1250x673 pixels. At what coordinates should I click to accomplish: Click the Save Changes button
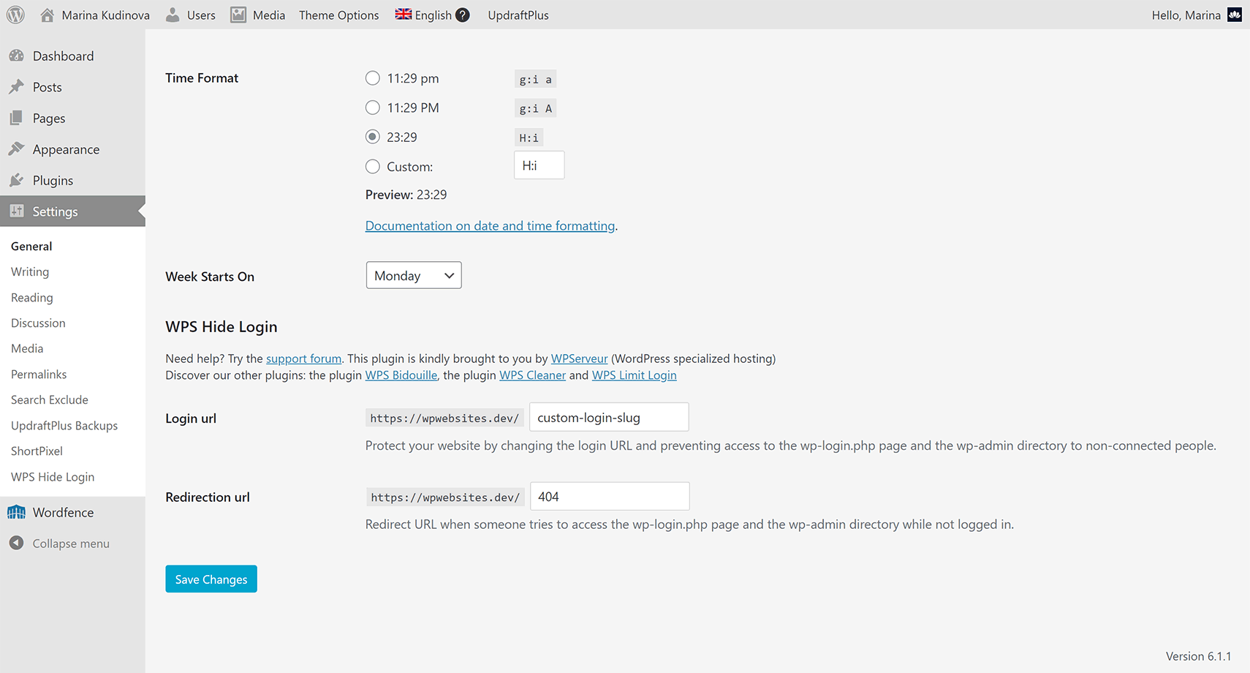[211, 579]
